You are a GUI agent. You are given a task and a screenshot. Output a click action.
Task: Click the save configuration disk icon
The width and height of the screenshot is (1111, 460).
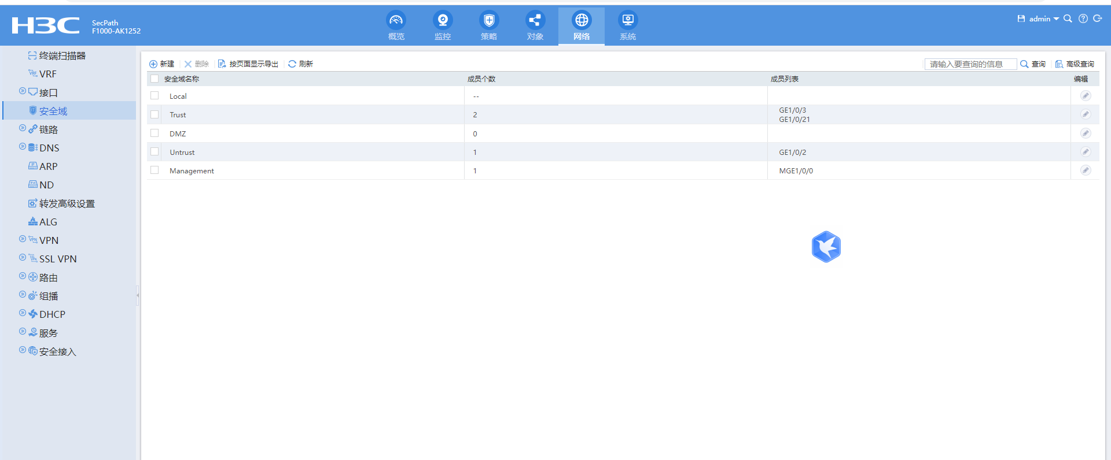pos(1021,18)
